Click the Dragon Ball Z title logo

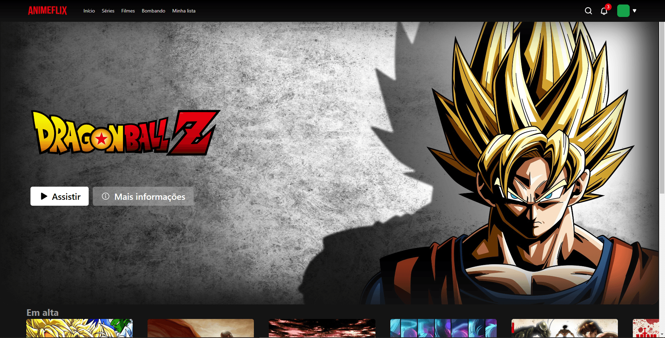coord(125,133)
